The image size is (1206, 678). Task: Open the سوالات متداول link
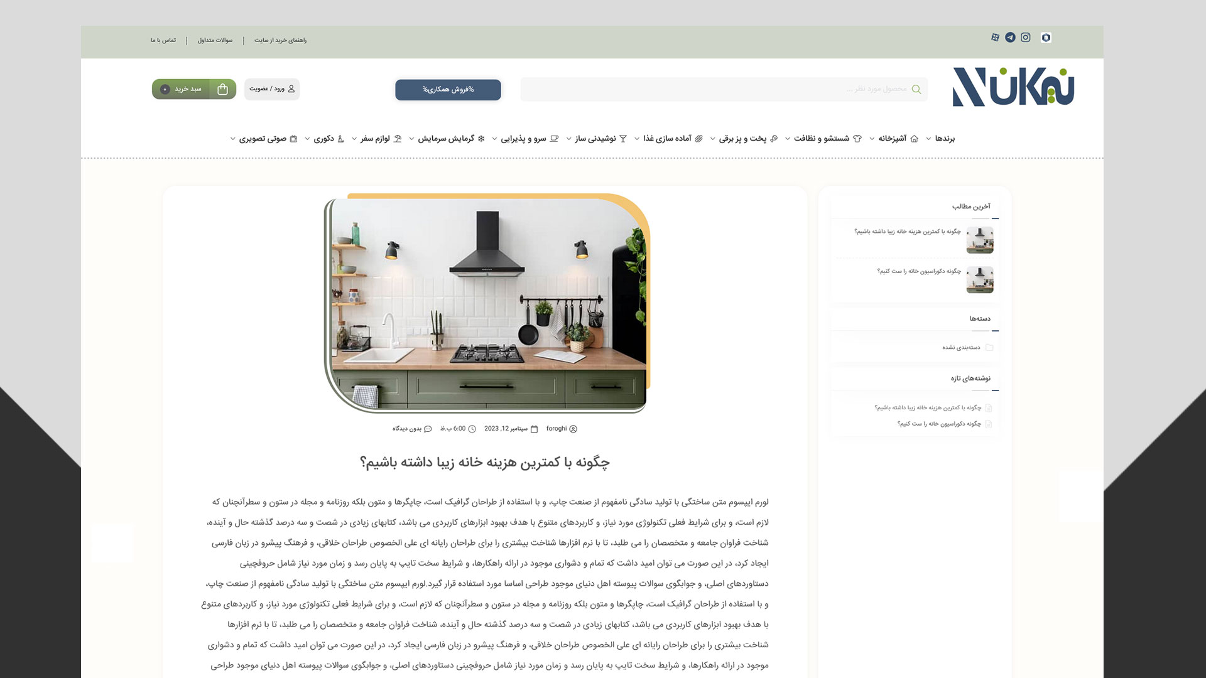click(215, 40)
